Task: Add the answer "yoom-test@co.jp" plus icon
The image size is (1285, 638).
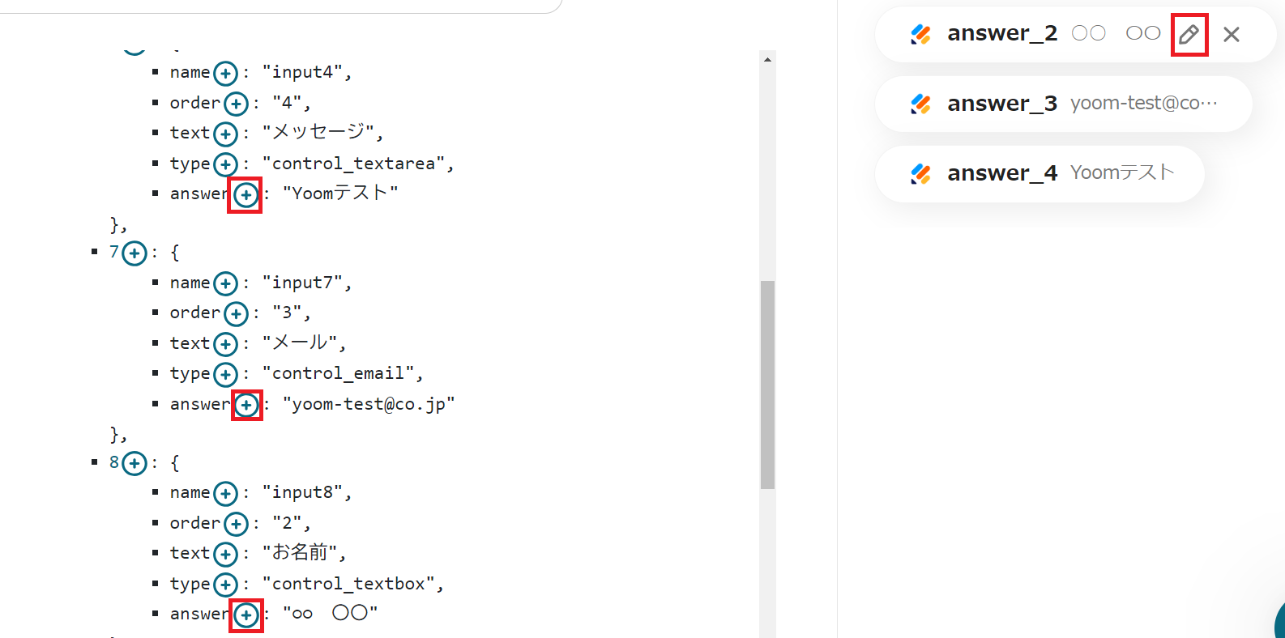Action: click(246, 405)
